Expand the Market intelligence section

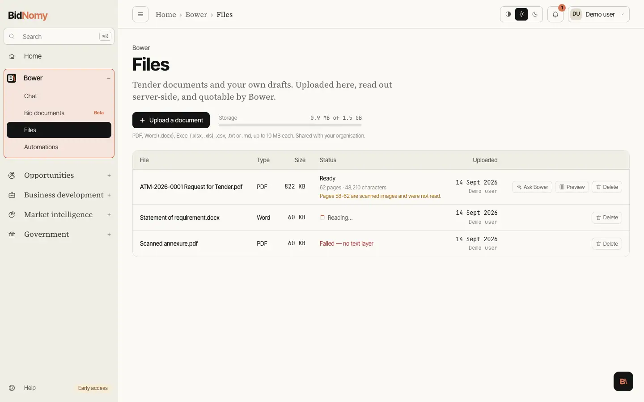pyautogui.click(x=109, y=215)
